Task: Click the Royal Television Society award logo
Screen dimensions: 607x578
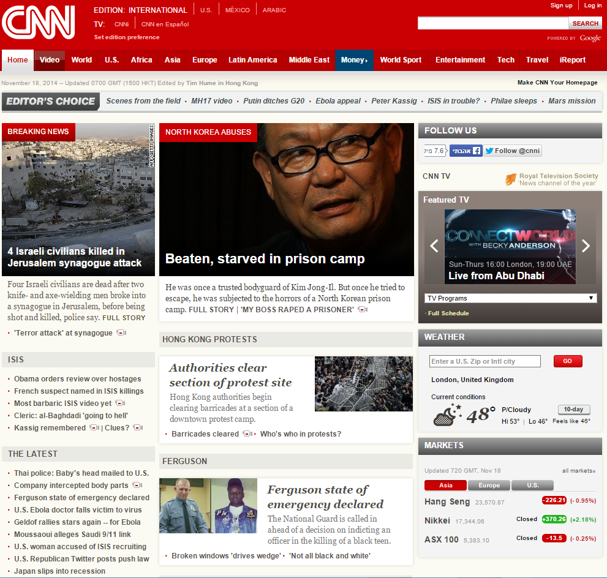Action: pos(510,178)
